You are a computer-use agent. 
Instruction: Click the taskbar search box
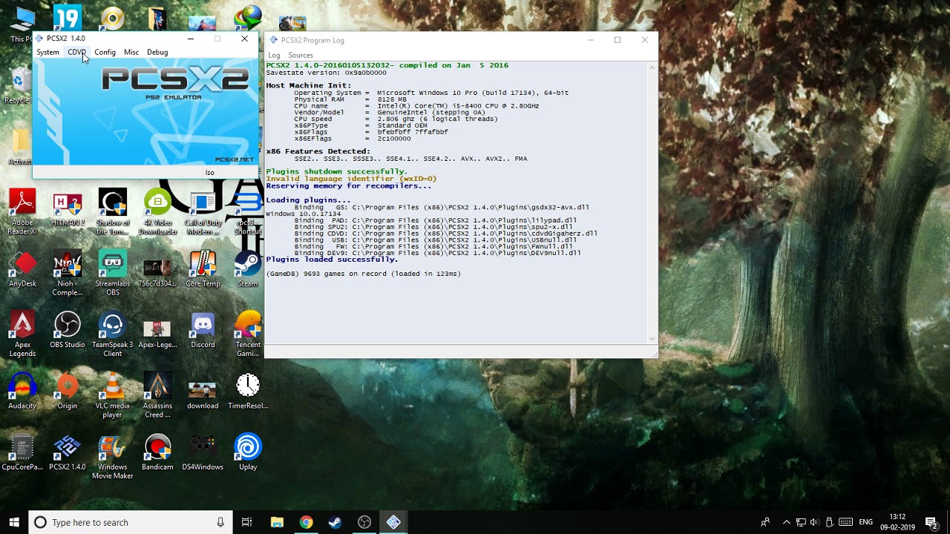click(130, 522)
